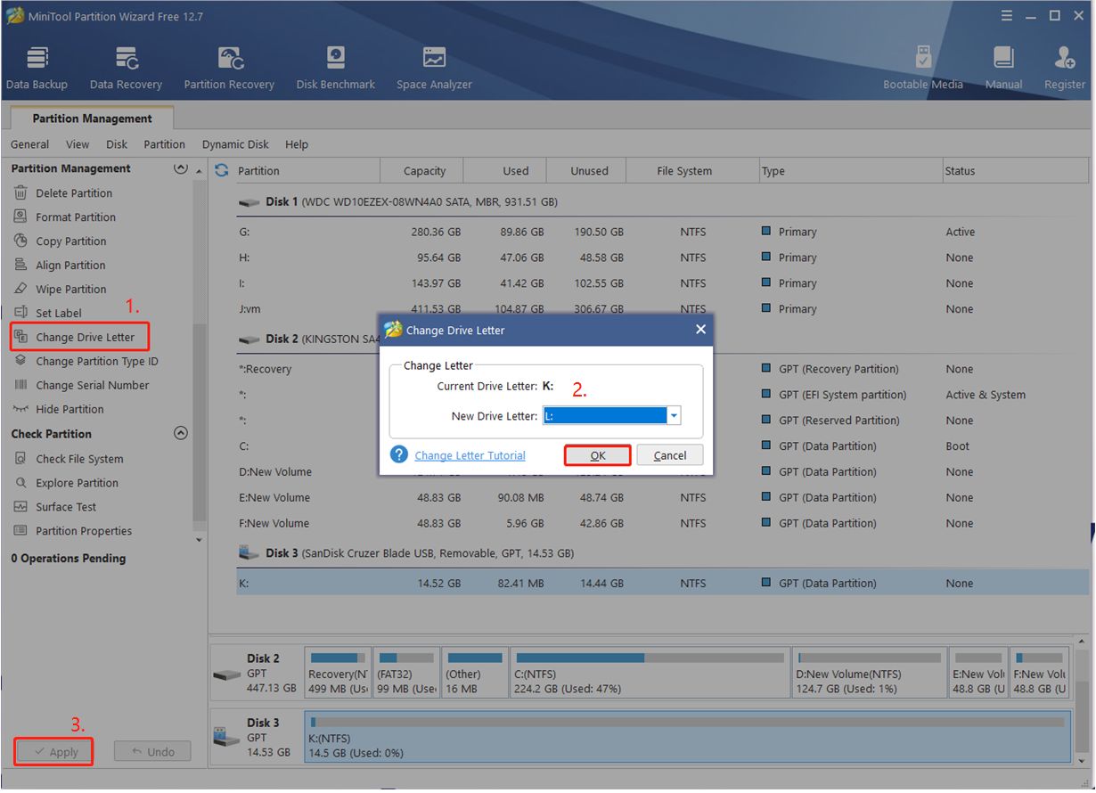Collapse the Partition Management sidebar section
Screen dimensions: 1096x793
181,168
